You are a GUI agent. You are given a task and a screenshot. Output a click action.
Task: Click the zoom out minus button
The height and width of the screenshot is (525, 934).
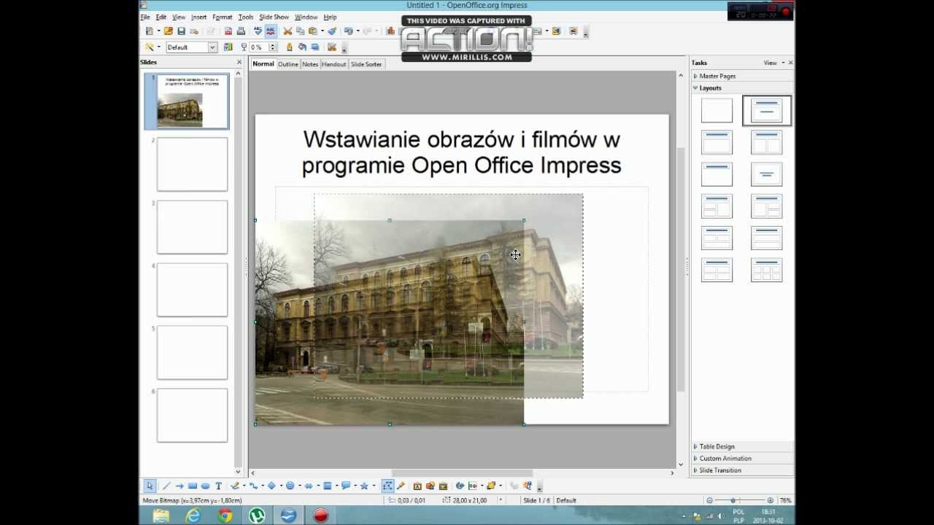709,500
